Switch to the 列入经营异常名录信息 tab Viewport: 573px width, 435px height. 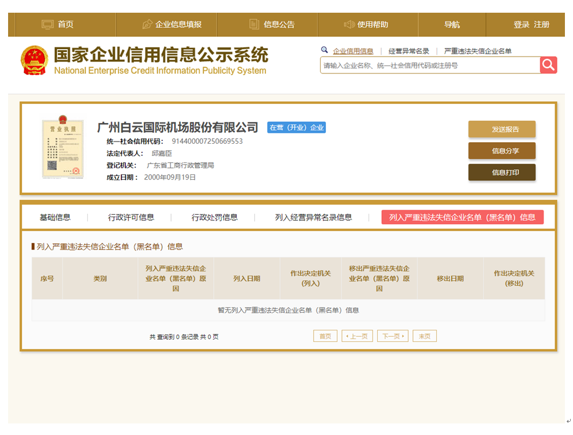(x=314, y=217)
